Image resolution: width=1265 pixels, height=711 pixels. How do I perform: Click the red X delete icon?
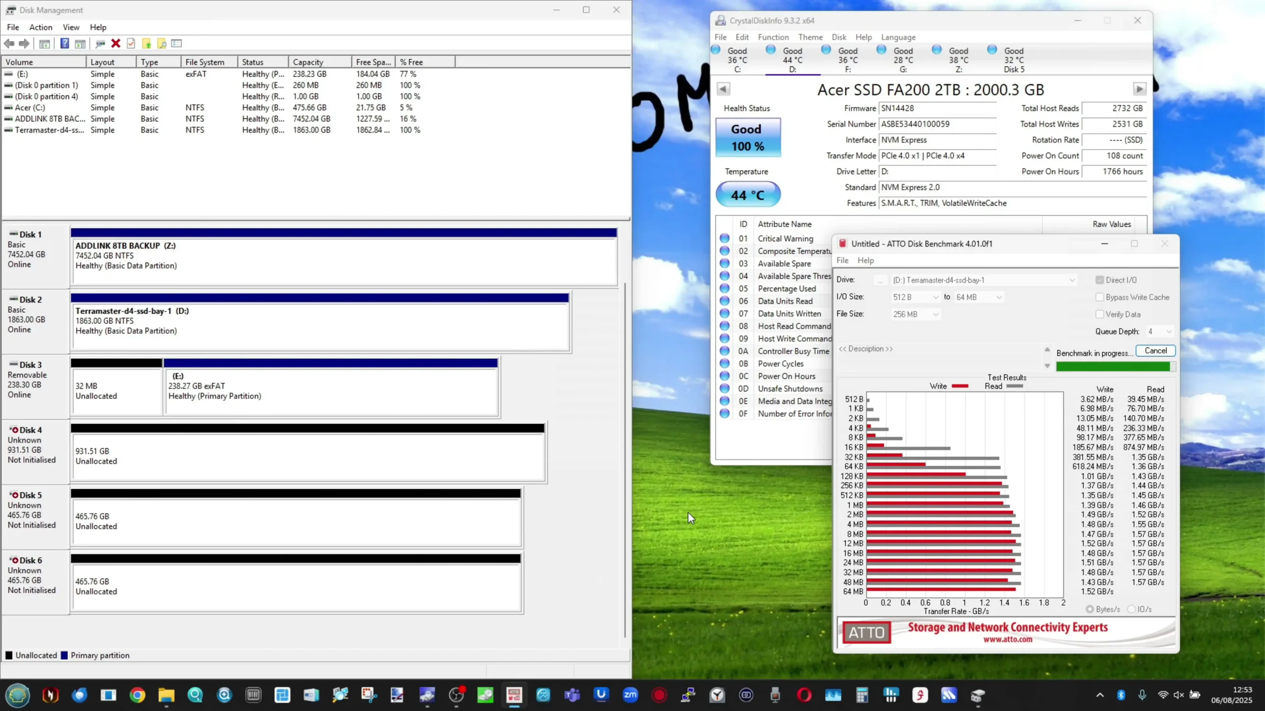pyautogui.click(x=116, y=43)
